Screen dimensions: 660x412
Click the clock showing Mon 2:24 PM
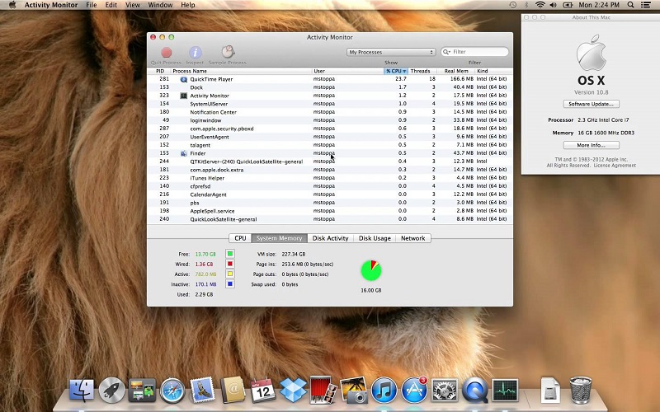599,5
